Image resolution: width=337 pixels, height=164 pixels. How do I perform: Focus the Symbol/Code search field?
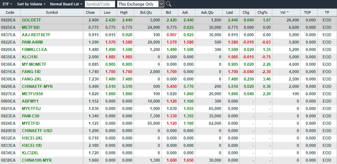tap(100, 4)
